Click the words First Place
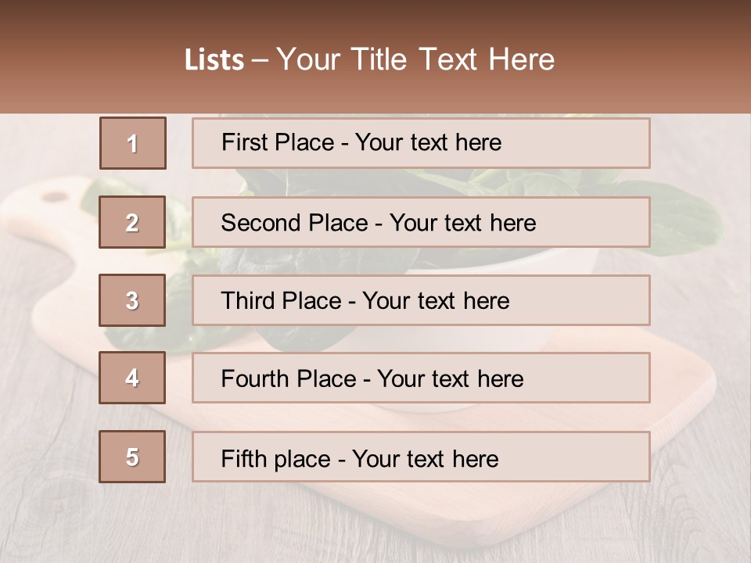 pos(278,142)
